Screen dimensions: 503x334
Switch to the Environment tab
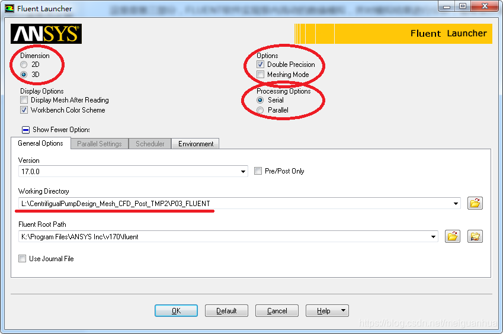coord(196,144)
